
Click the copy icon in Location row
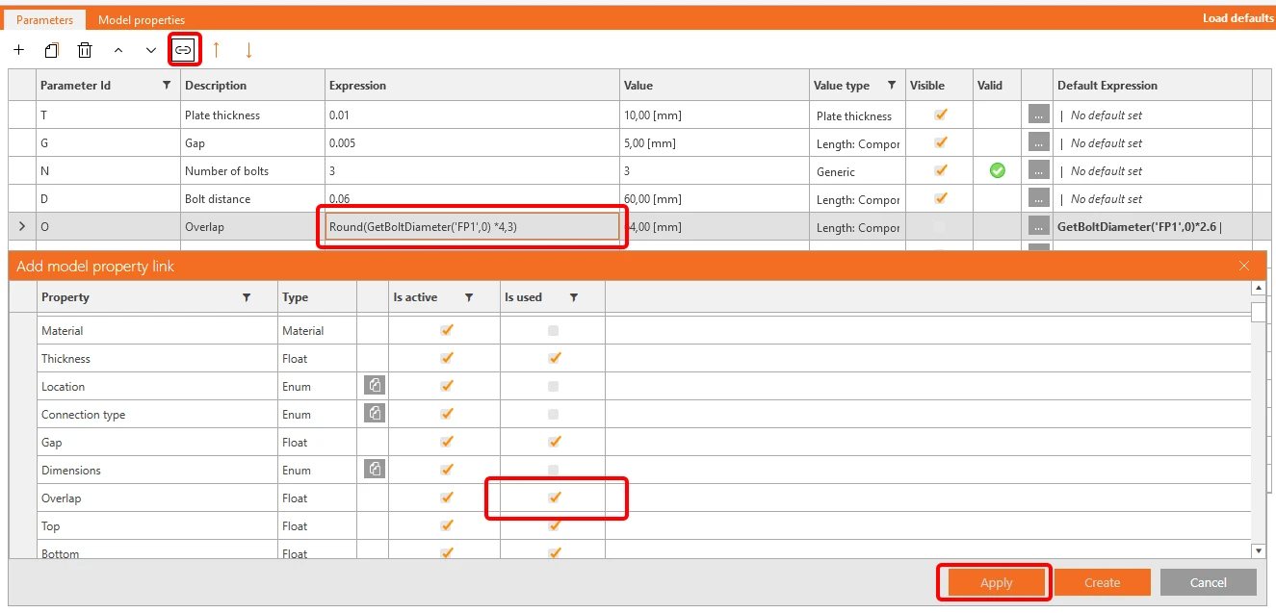tap(376, 386)
